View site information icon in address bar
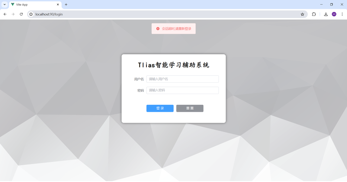 pos(31,14)
